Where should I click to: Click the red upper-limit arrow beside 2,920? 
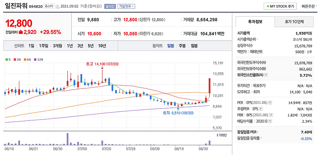21,32
